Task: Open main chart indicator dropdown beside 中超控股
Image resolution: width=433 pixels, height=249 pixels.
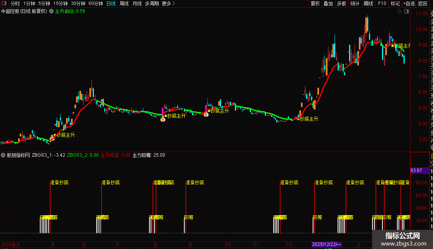Action: (x=51, y=11)
